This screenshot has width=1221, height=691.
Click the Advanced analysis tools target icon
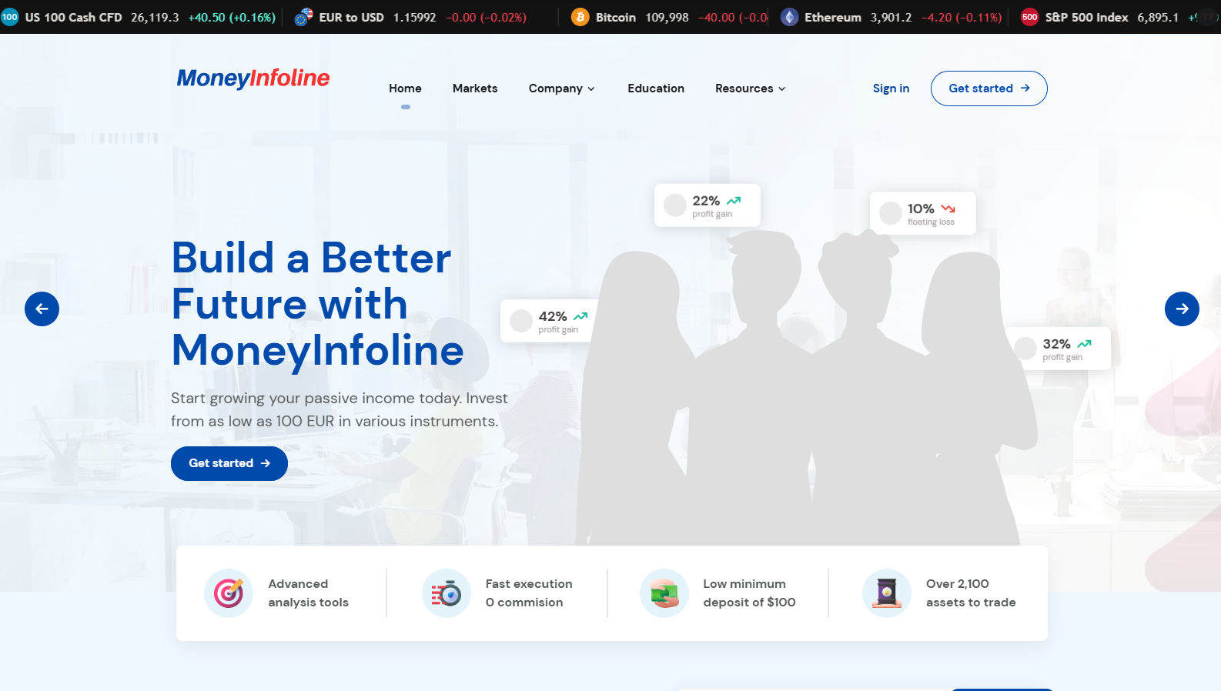229,593
